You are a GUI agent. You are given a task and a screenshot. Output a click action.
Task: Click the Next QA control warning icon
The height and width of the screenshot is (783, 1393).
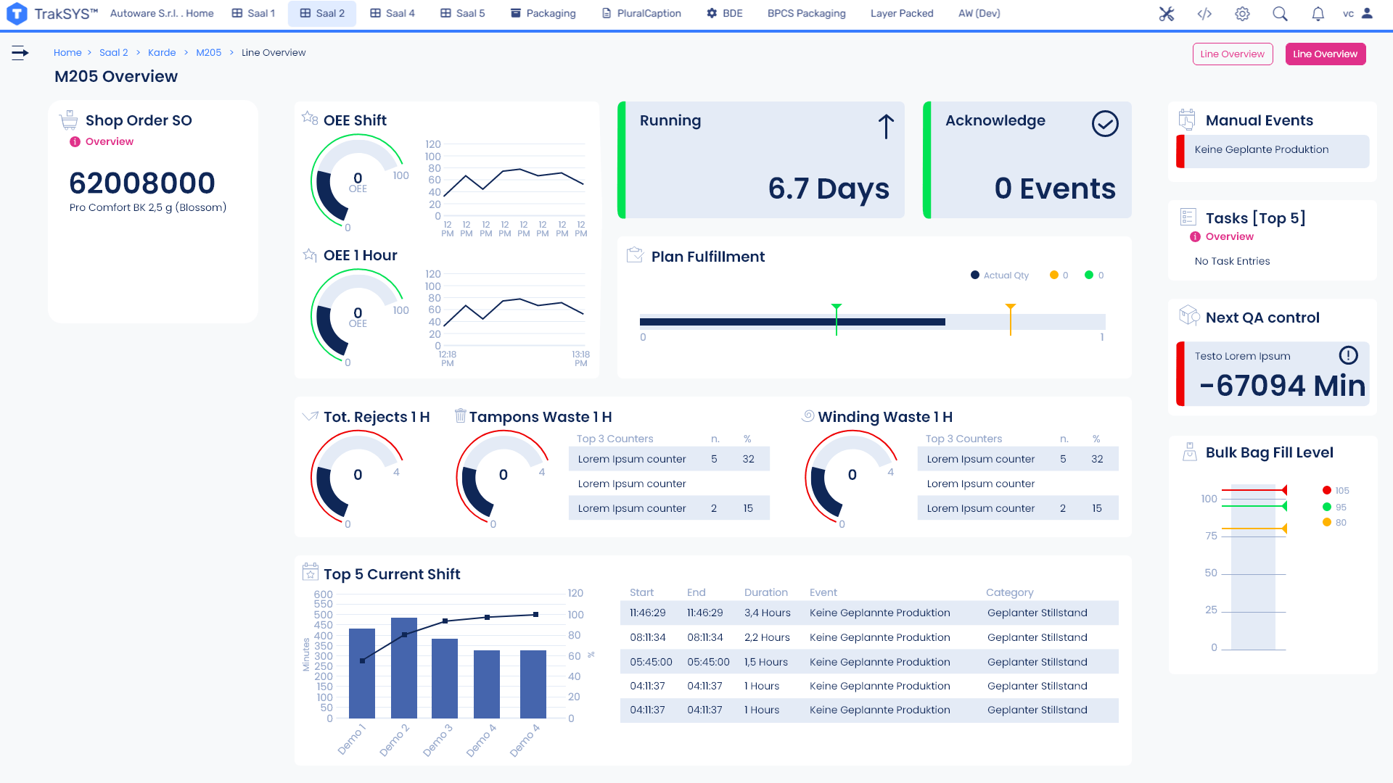point(1347,355)
